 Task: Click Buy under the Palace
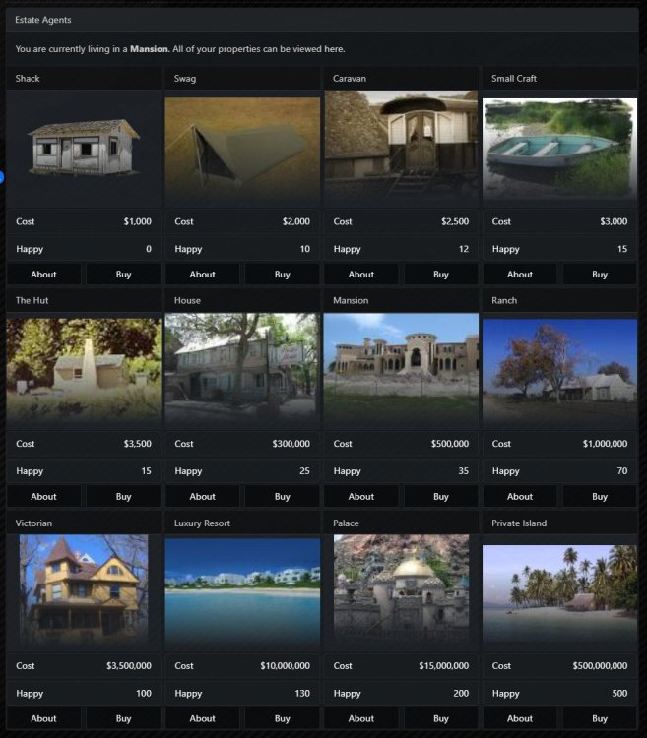(x=441, y=718)
